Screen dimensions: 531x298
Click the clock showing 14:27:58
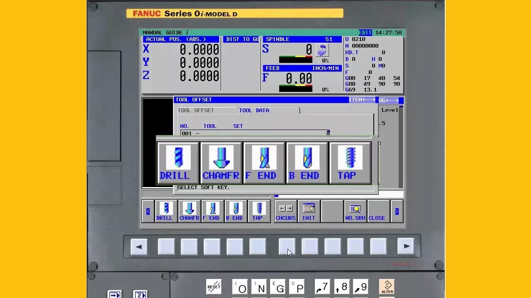[x=388, y=33]
